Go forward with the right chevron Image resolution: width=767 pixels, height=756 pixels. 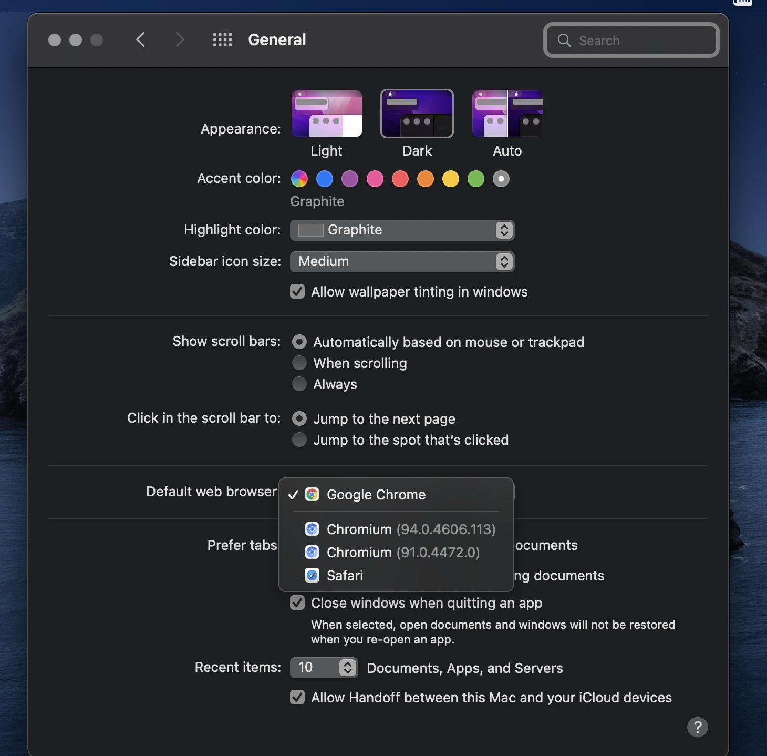180,39
